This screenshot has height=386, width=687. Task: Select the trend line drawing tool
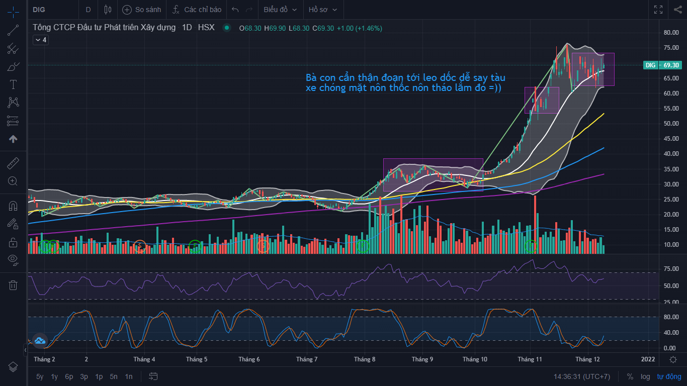click(x=13, y=30)
